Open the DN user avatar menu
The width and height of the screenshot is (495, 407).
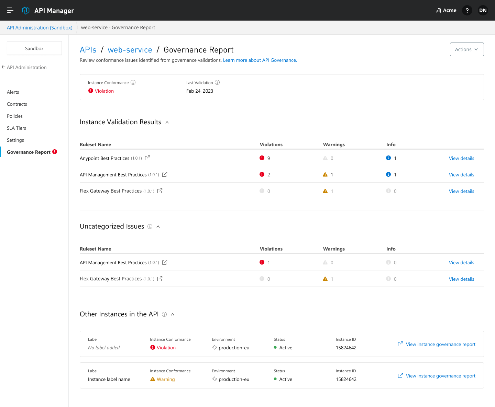coord(483,10)
